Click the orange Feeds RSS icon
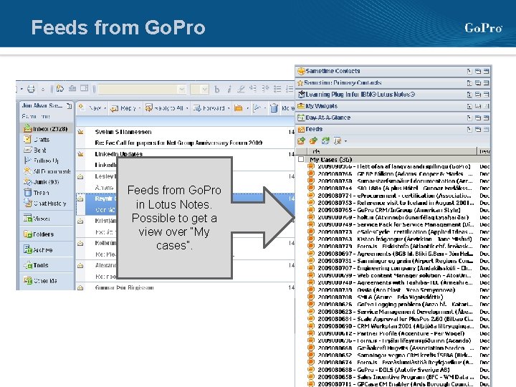The width and height of the screenshot is (516, 387). 301,129
